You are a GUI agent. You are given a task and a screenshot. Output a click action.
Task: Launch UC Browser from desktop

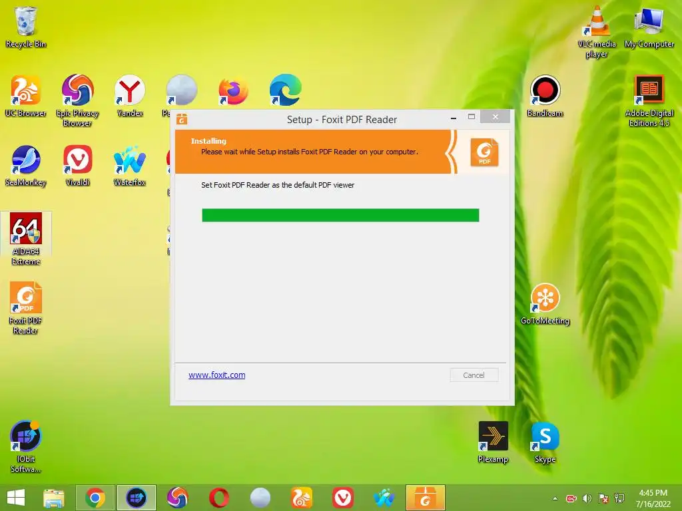click(x=26, y=96)
